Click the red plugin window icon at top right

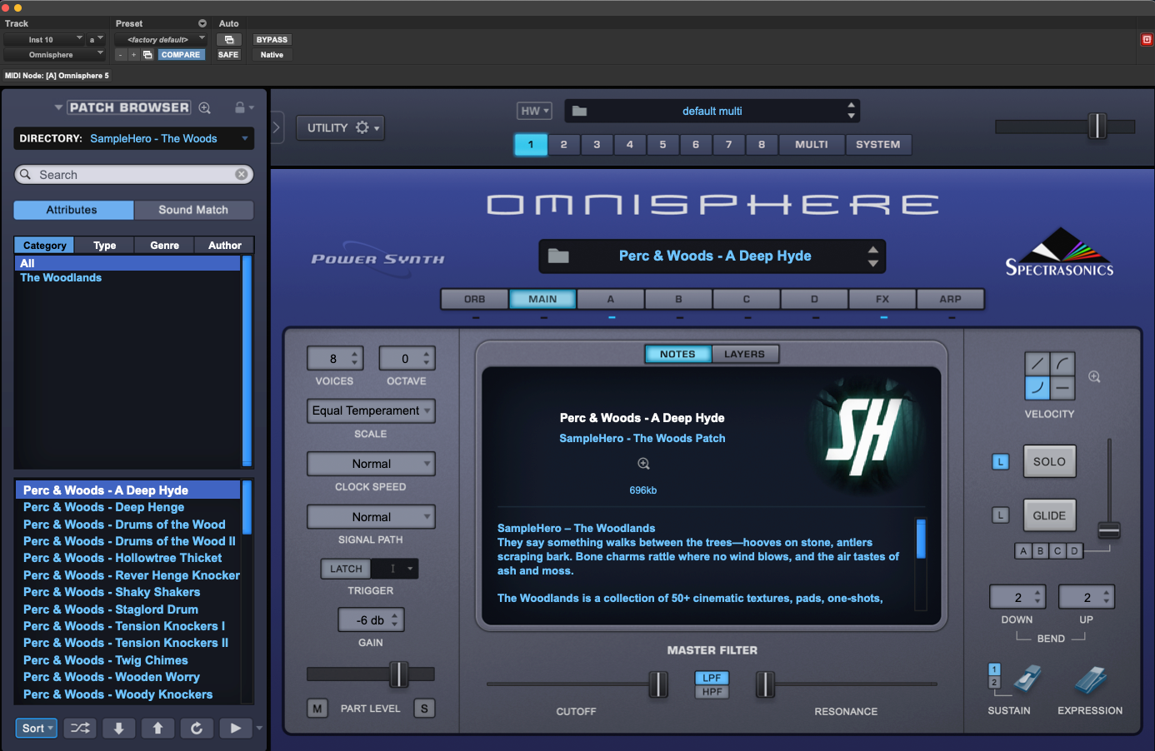[1147, 39]
